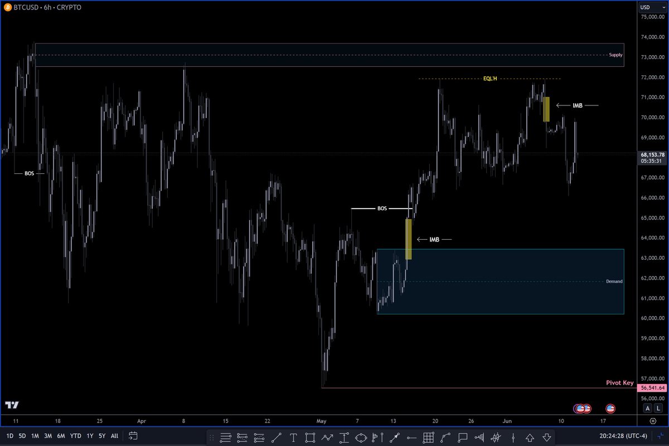Select the volume profile tool icon
Screen dimensions: 669x446
click(479, 437)
